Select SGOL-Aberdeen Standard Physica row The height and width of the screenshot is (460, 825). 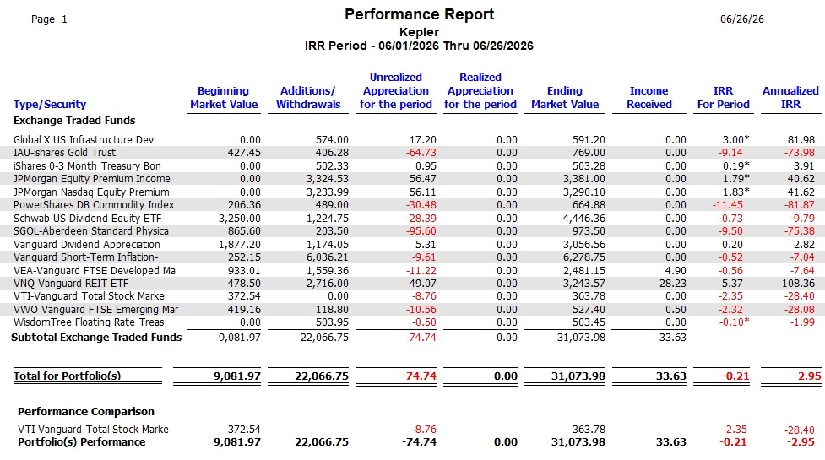(412, 231)
